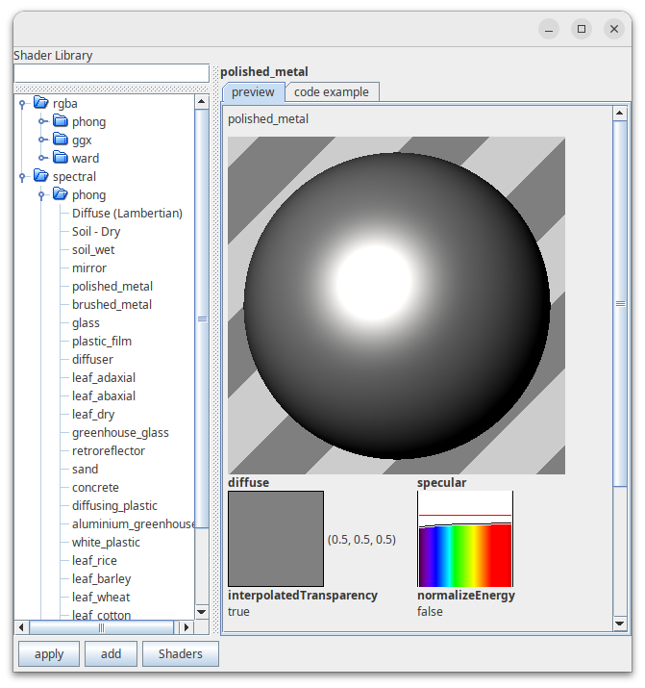Screen dimensions: 645x688
Task: Click the shader search text field
Action: 112,73
